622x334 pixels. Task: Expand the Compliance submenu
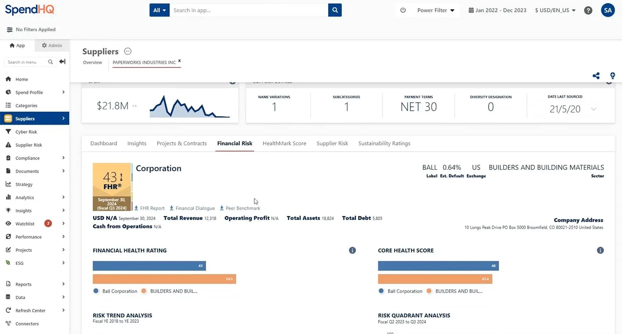[63, 158]
